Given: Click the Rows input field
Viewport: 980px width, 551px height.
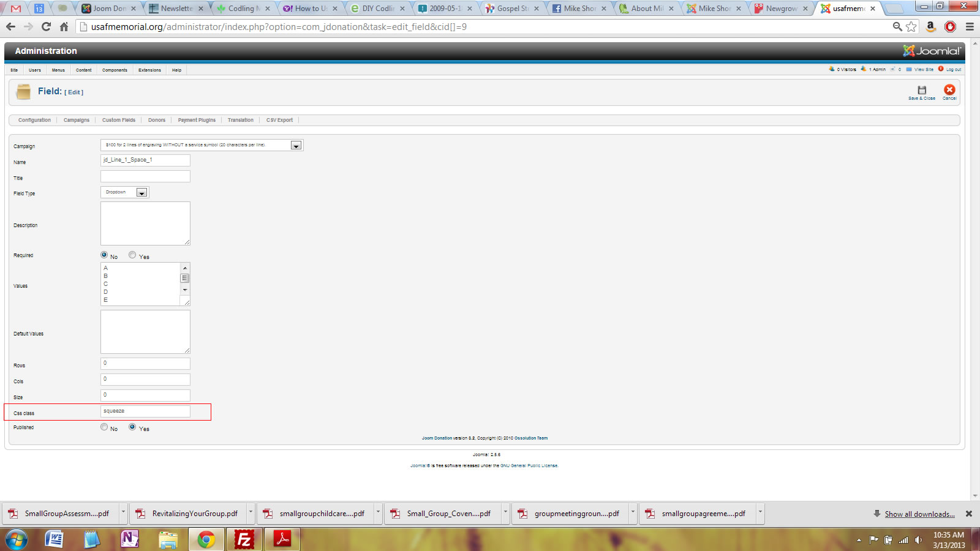Looking at the screenshot, I should point(145,363).
